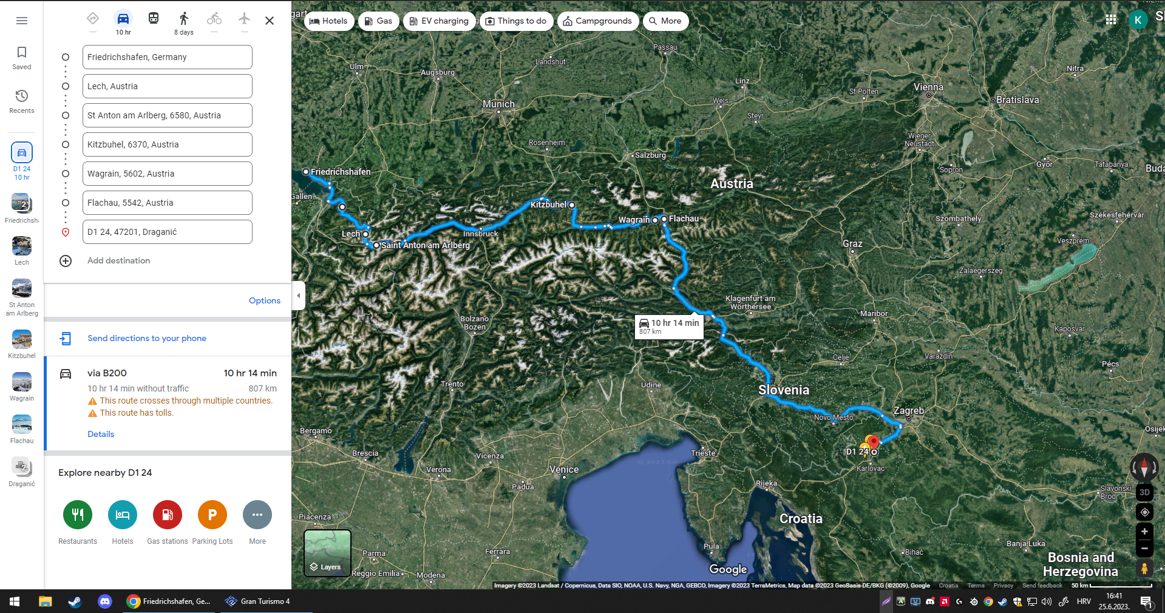Filter map by EV charging chip
This screenshot has width=1165, height=613.
point(439,21)
